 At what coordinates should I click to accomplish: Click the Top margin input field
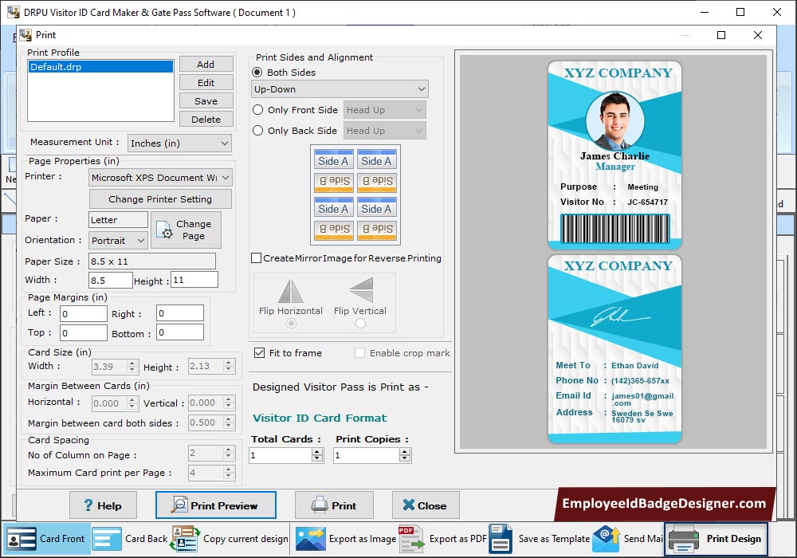pyautogui.click(x=84, y=333)
